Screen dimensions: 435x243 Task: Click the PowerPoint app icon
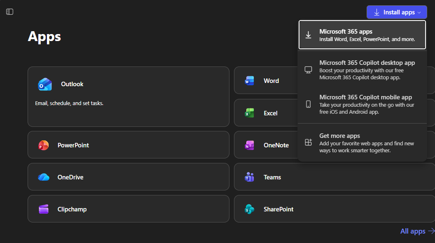point(44,145)
